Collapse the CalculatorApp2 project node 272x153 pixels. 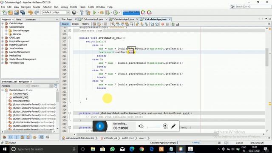[x=3, y=27]
